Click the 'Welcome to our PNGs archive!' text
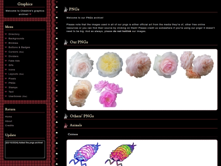The width and height of the screenshot is (221, 166). click(85, 18)
